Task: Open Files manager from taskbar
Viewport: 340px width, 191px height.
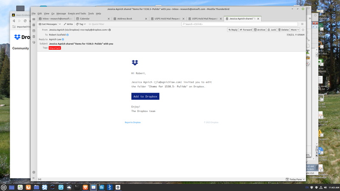Action: [37, 187]
